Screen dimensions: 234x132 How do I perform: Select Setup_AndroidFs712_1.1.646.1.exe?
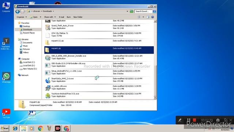(99, 73)
